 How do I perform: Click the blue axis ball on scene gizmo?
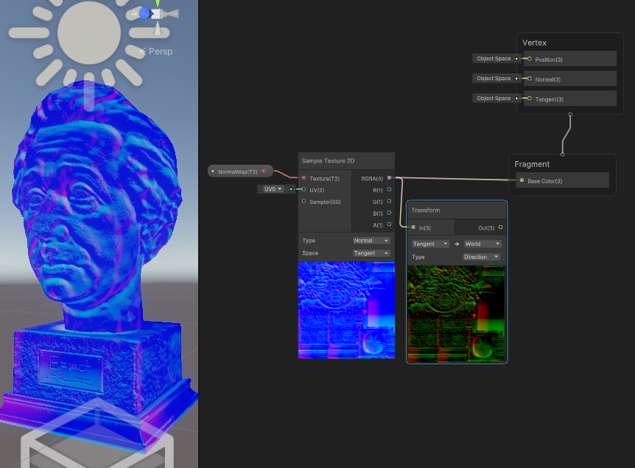pyautogui.click(x=144, y=13)
